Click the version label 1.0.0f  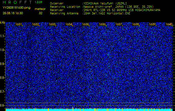click(38, 2)
